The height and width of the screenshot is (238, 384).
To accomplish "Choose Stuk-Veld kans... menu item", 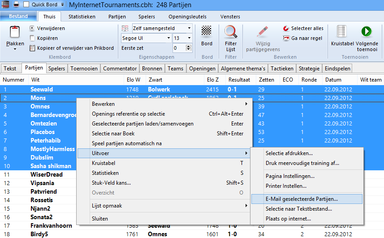I will pyautogui.click(x=164, y=183).
